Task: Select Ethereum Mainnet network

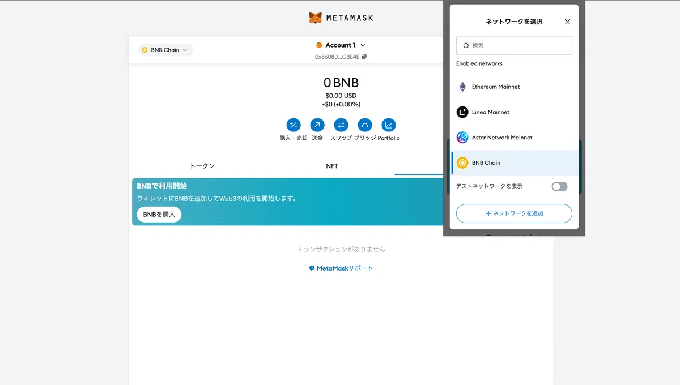Action: [x=515, y=87]
